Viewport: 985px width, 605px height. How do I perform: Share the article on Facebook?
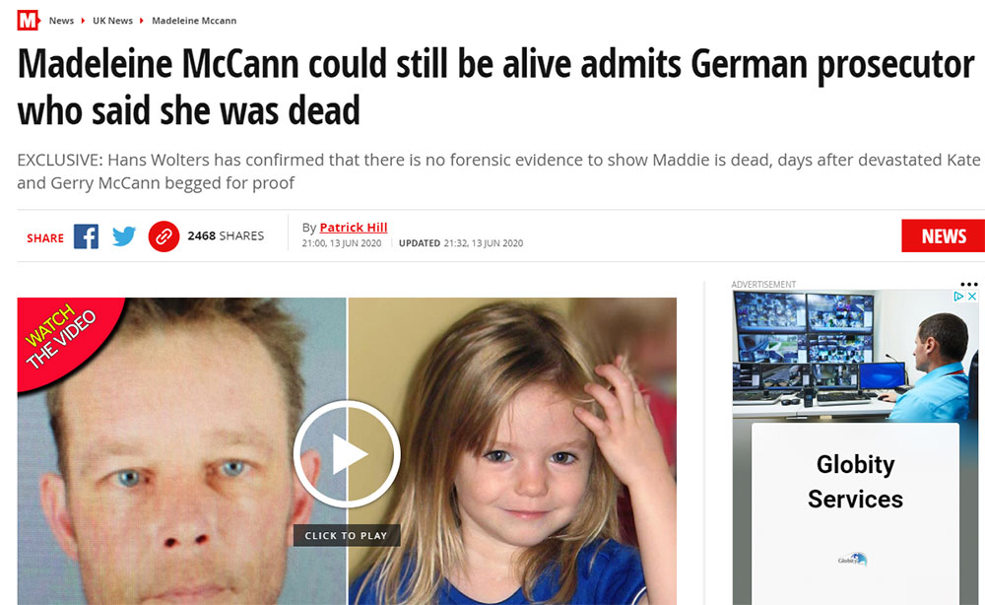[x=86, y=236]
